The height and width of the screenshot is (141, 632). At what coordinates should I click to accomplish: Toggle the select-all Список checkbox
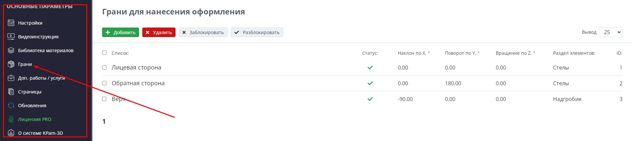click(104, 53)
